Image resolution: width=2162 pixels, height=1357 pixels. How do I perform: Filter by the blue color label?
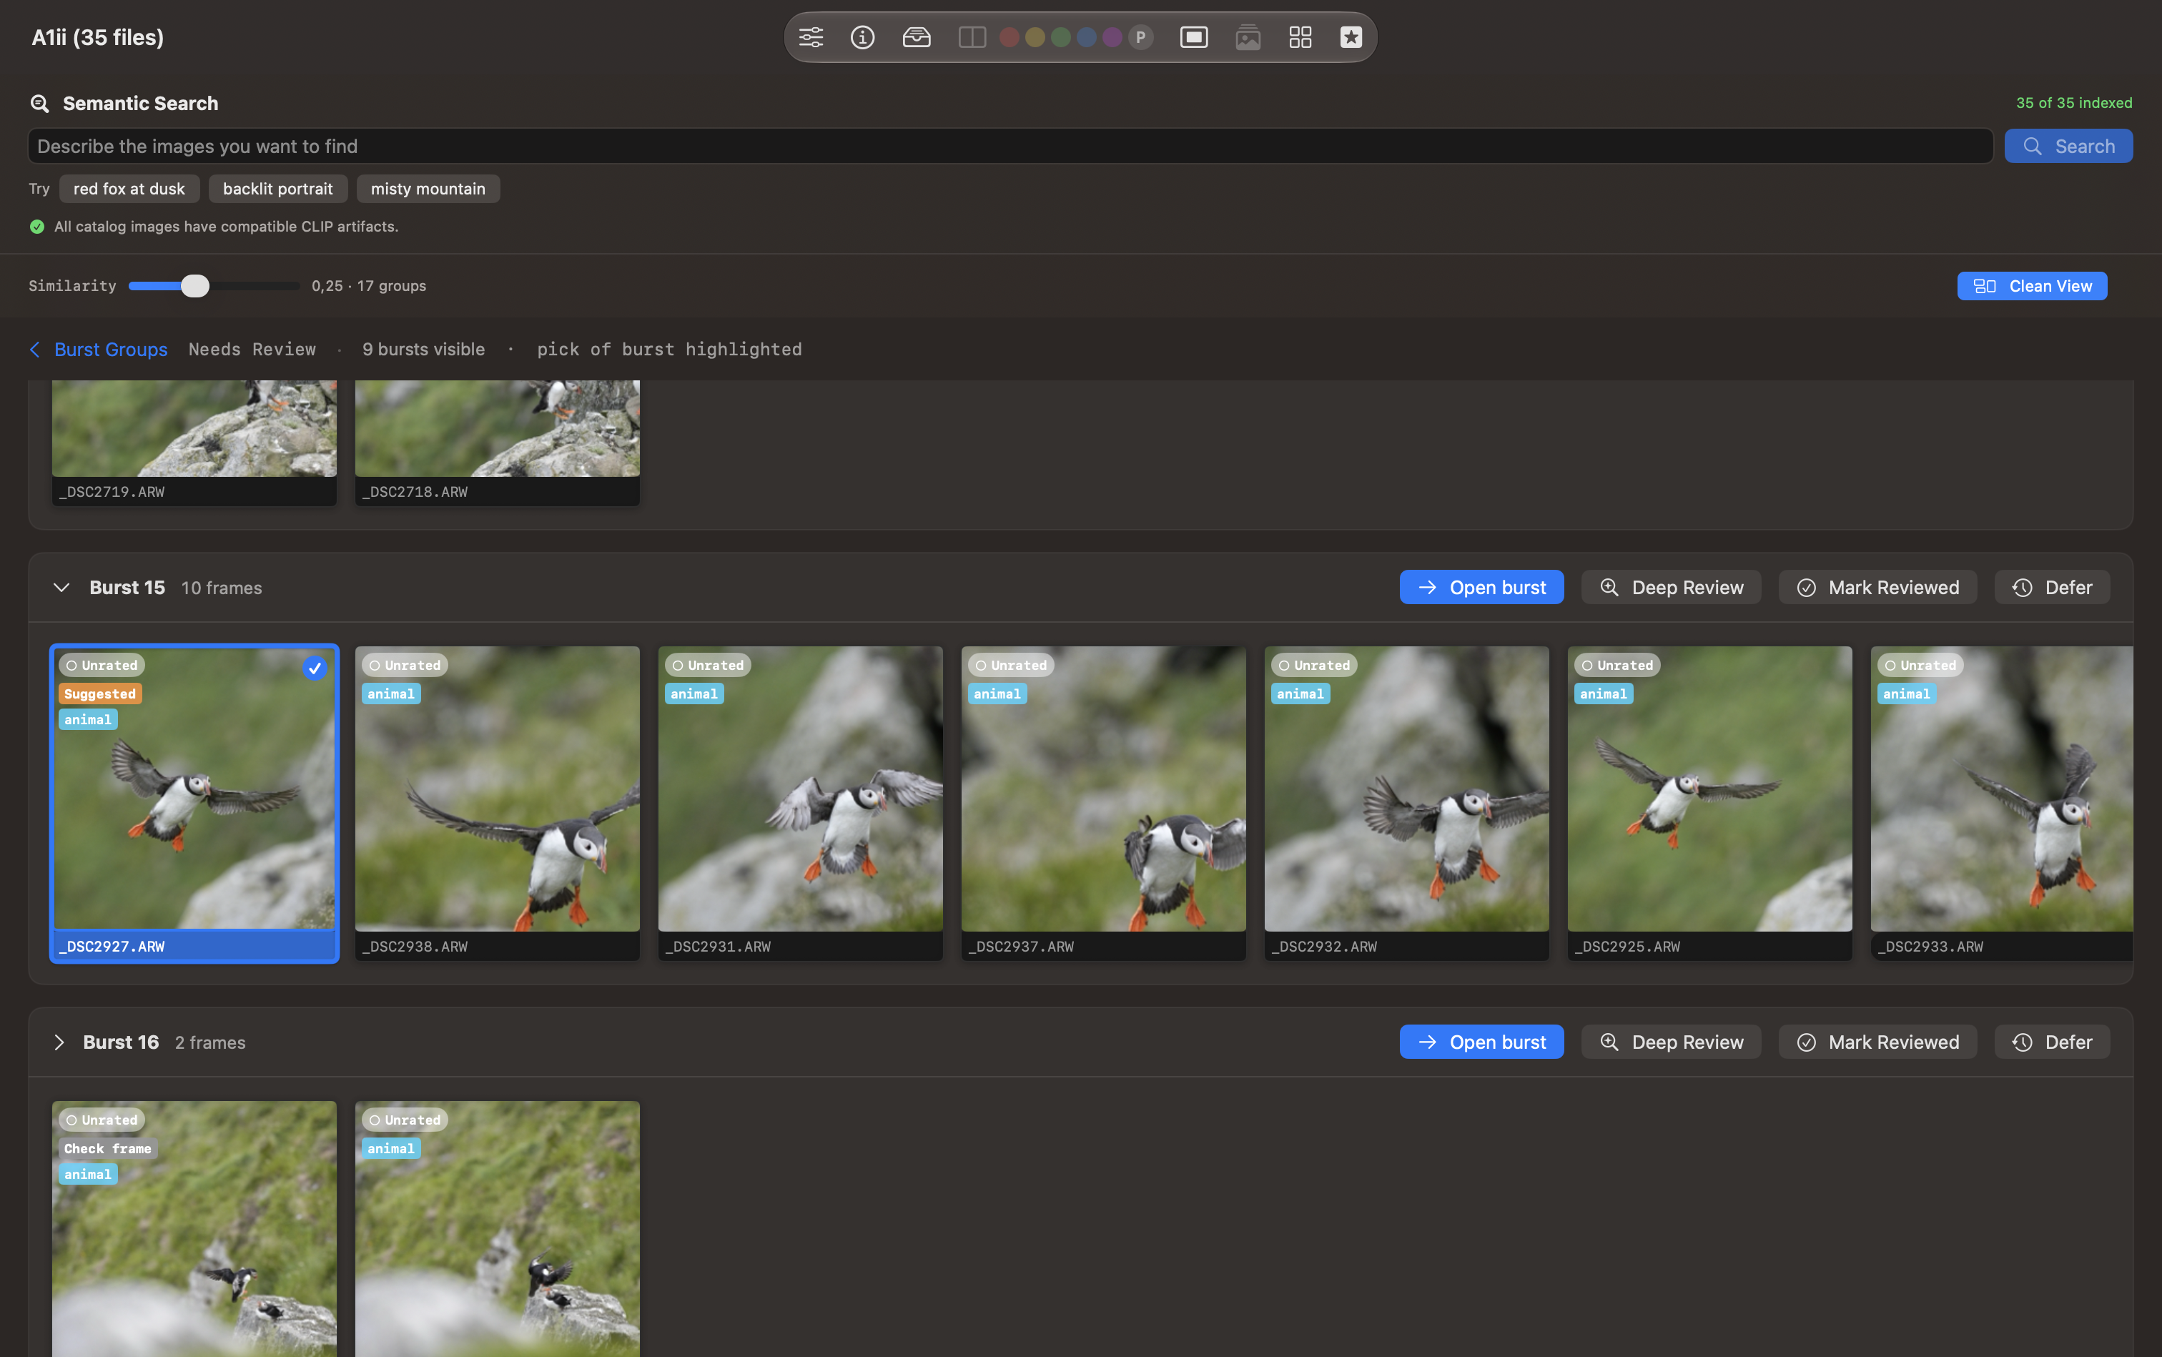(1086, 36)
